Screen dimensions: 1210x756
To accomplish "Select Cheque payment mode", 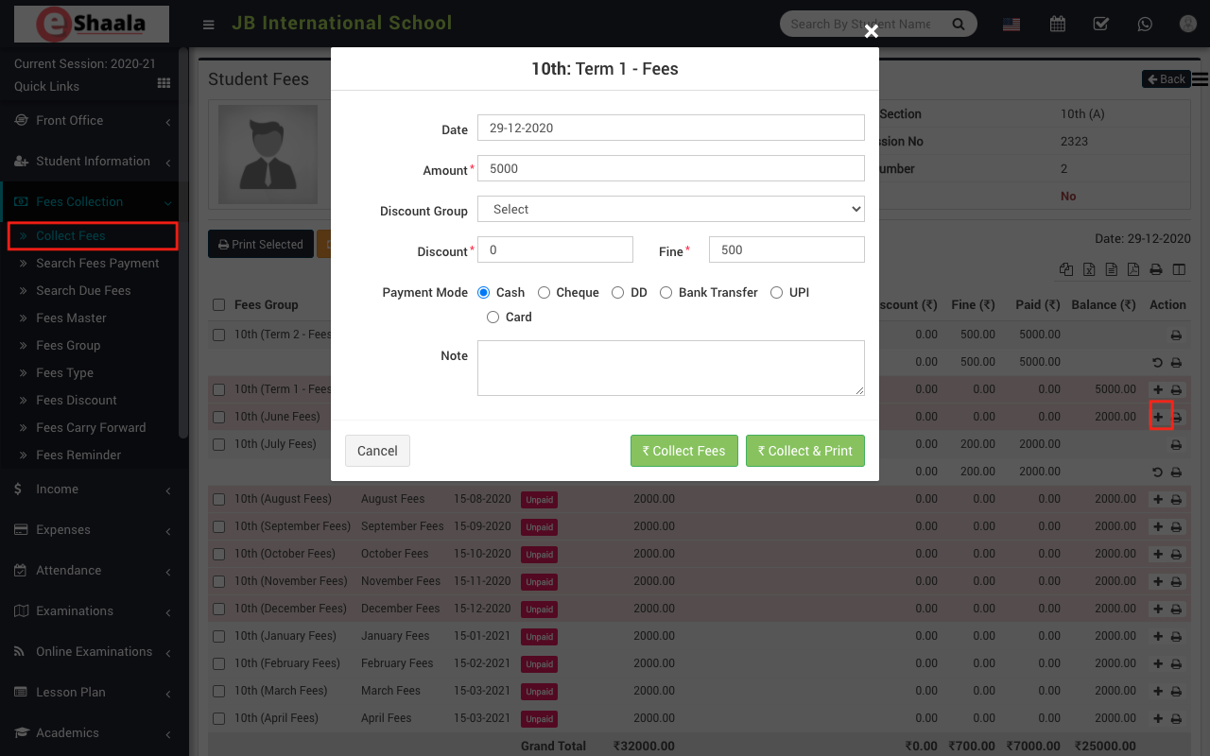I will pos(544,293).
